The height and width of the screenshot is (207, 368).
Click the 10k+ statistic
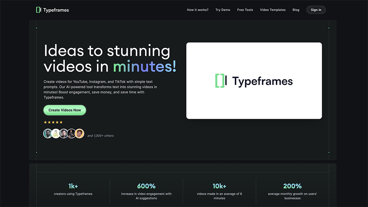pyautogui.click(x=219, y=186)
